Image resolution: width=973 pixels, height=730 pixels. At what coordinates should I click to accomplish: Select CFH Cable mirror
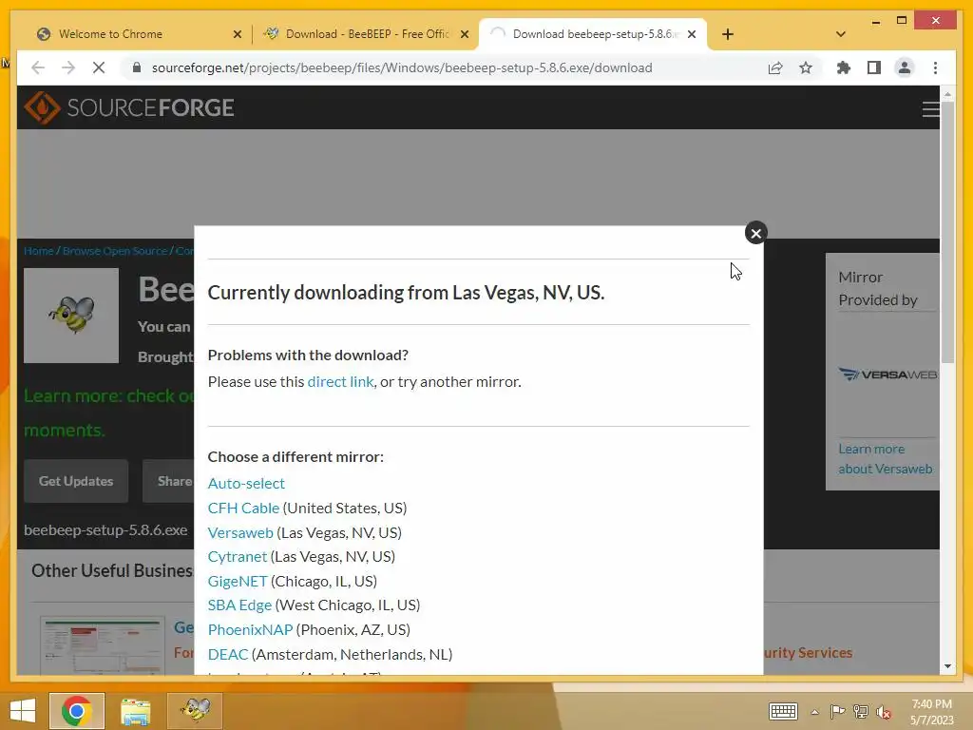point(243,508)
